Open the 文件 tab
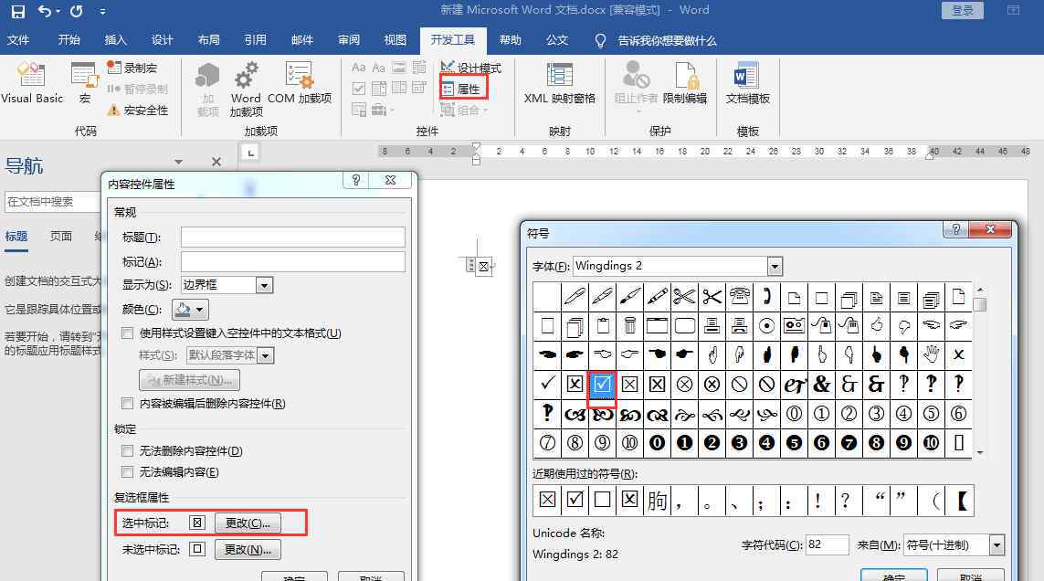 pos(18,40)
